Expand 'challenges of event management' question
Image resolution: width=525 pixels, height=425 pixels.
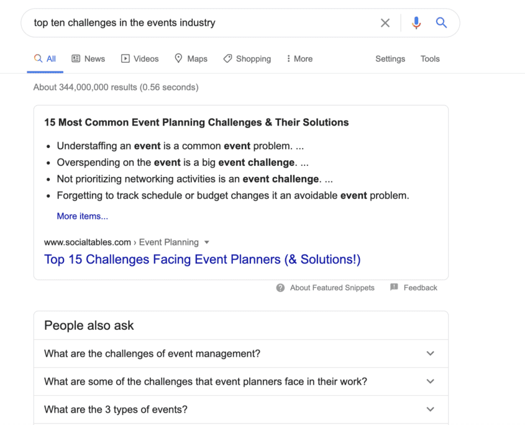tap(430, 354)
